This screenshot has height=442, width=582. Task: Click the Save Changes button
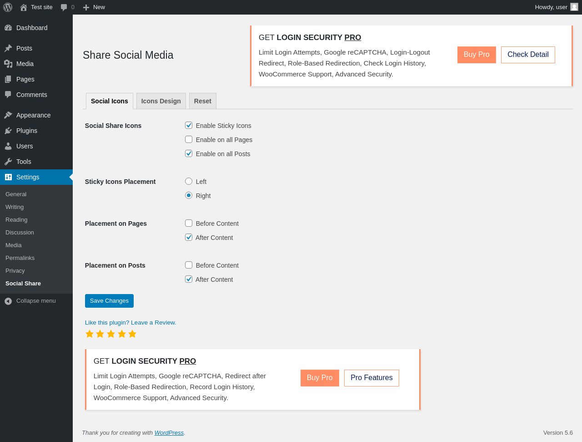click(x=109, y=301)
